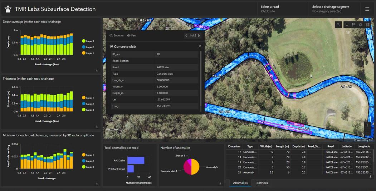Viewport: 376px width, 191px height.
Task: Select table row with ID 19
Action: tap(299, 162)
